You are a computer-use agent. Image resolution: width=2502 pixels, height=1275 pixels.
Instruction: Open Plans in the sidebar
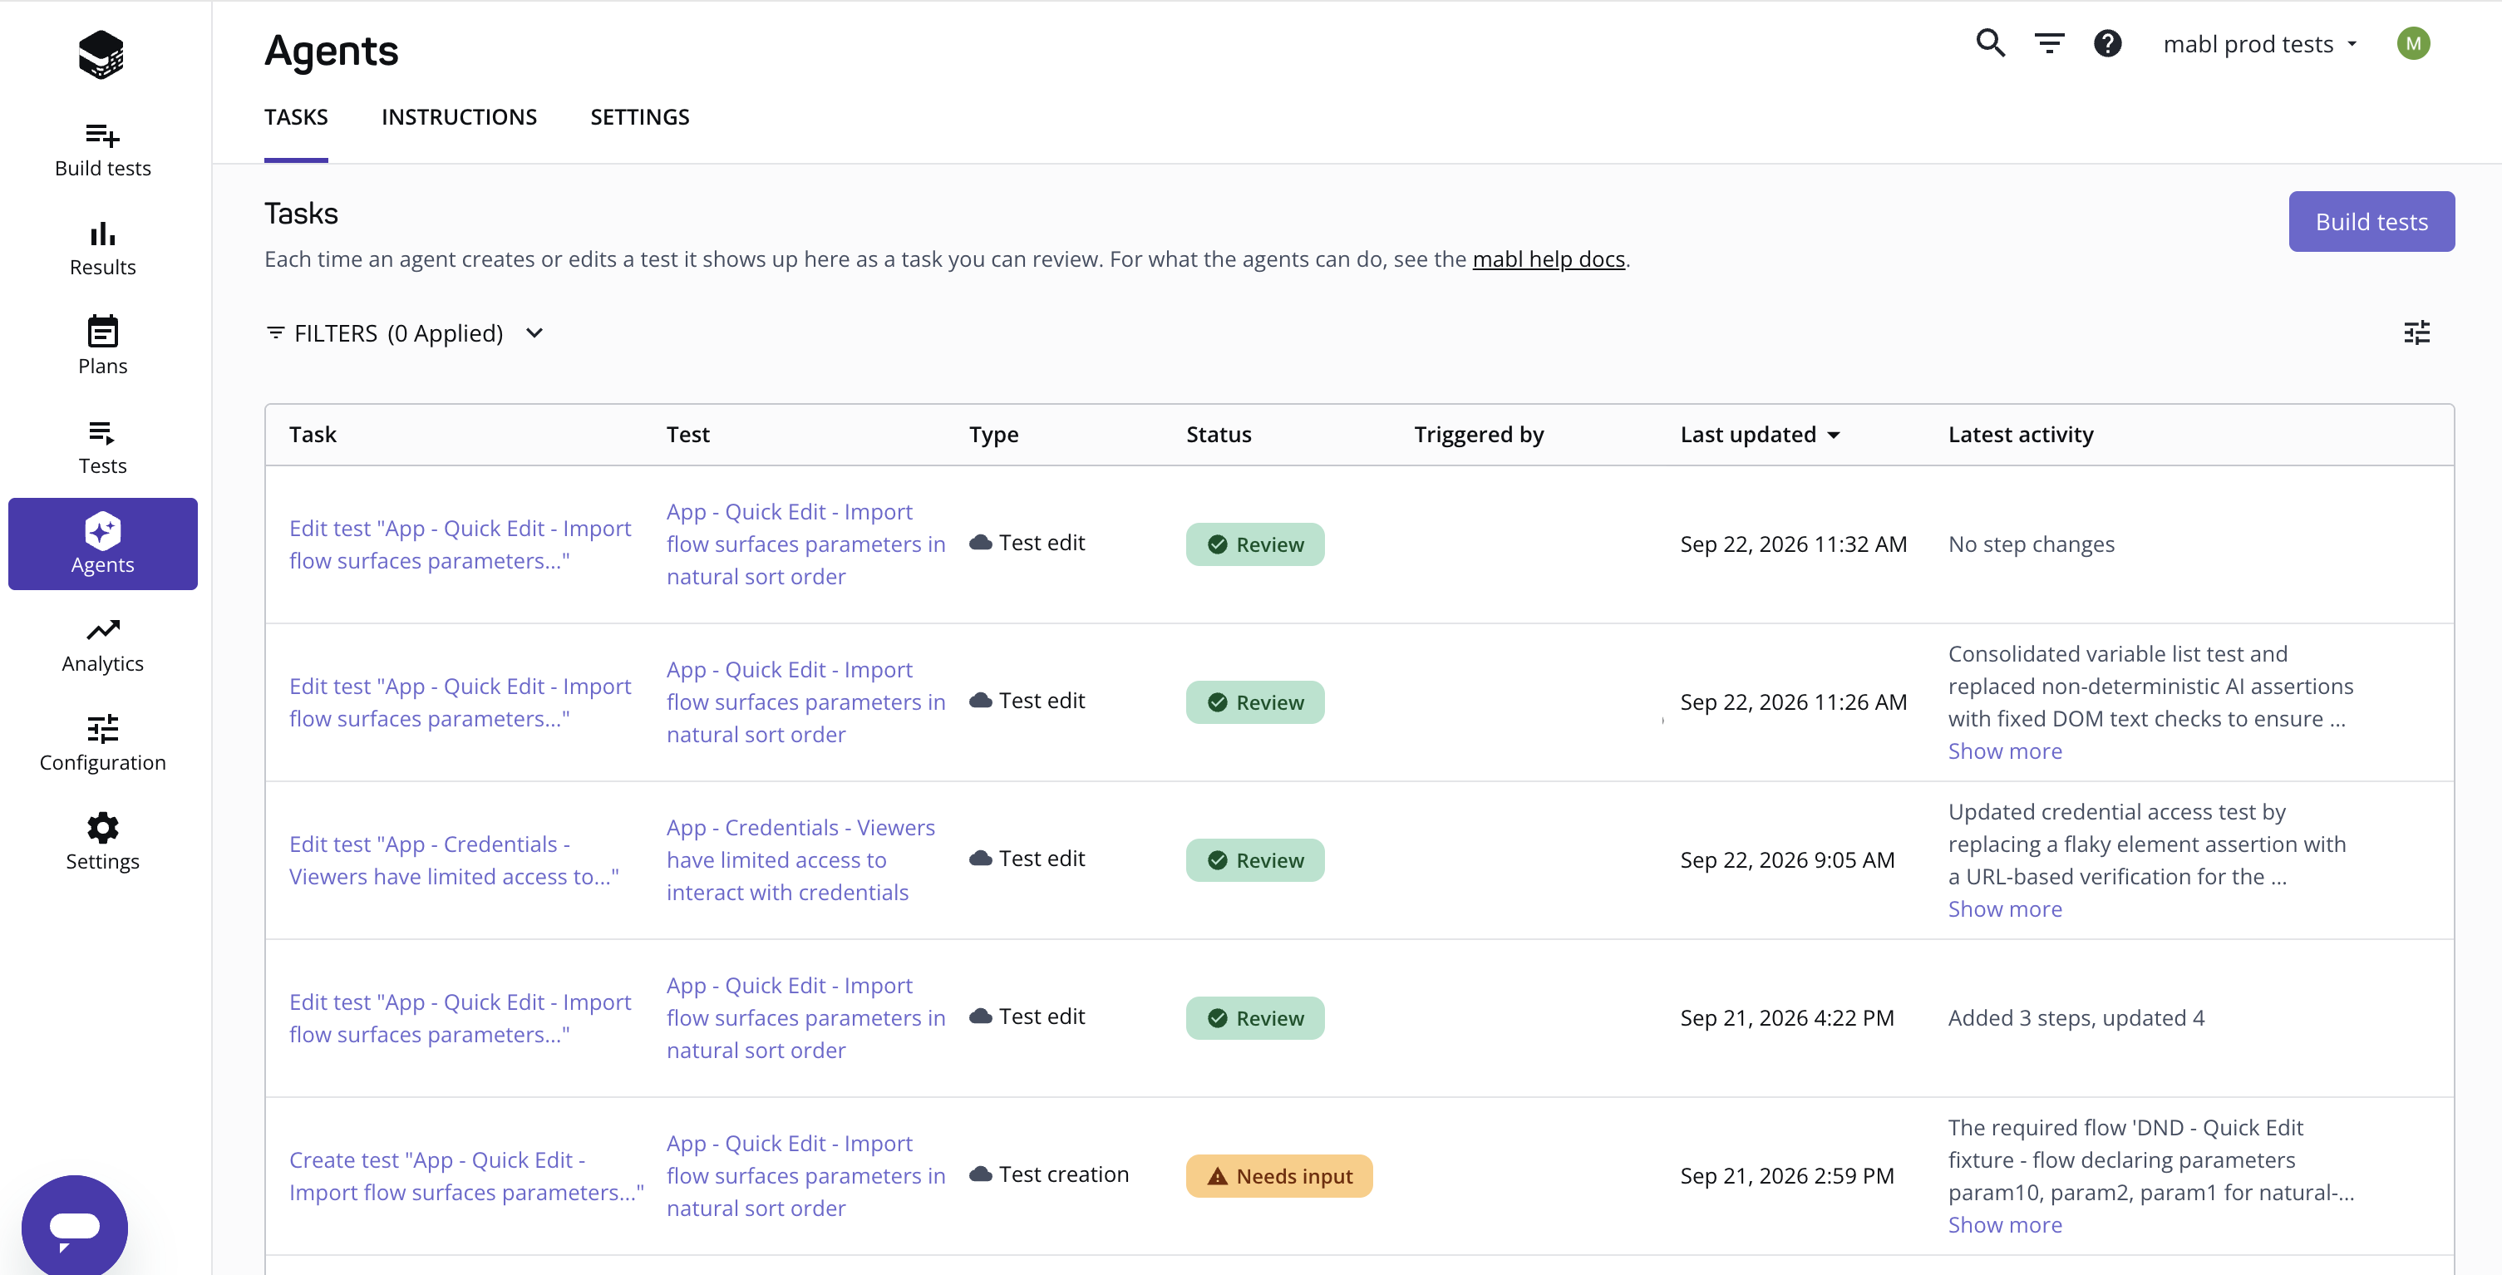click(102, 347)
